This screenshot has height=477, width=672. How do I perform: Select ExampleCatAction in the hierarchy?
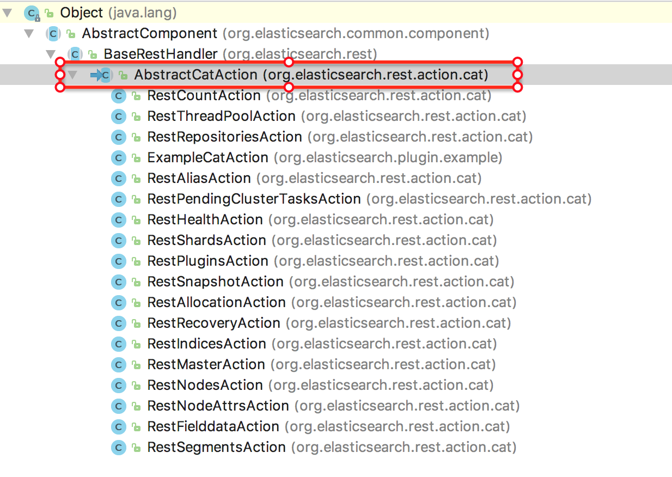pyautogui.click(x=325, y=158)
